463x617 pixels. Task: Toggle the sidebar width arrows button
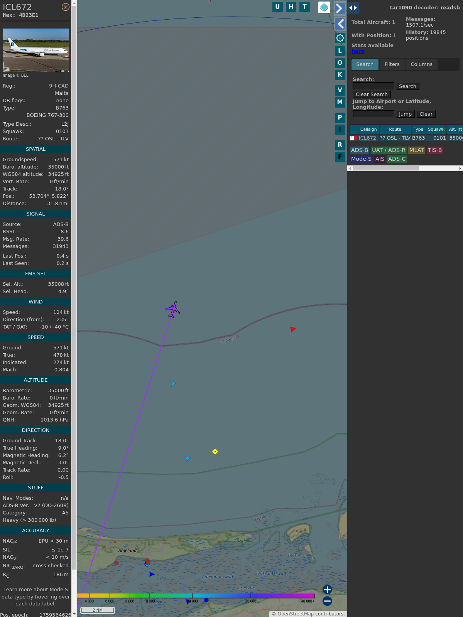tap(353, 8)
